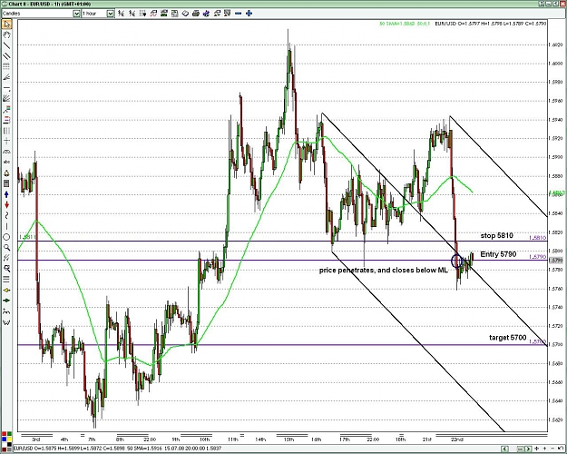This screenshot has width=567, height=454.
Task: Click the bottom status bar EUR/USD values
Action: (117, 449)
